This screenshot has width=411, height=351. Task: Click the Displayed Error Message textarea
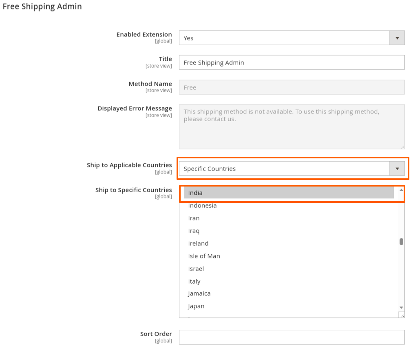(292, 127)
